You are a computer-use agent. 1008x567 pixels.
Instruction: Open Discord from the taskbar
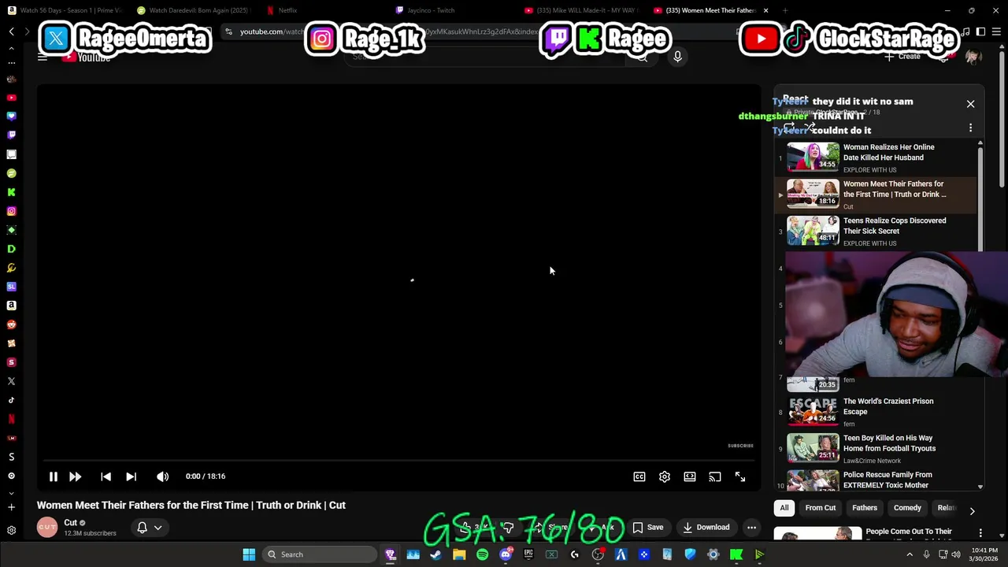506,554
